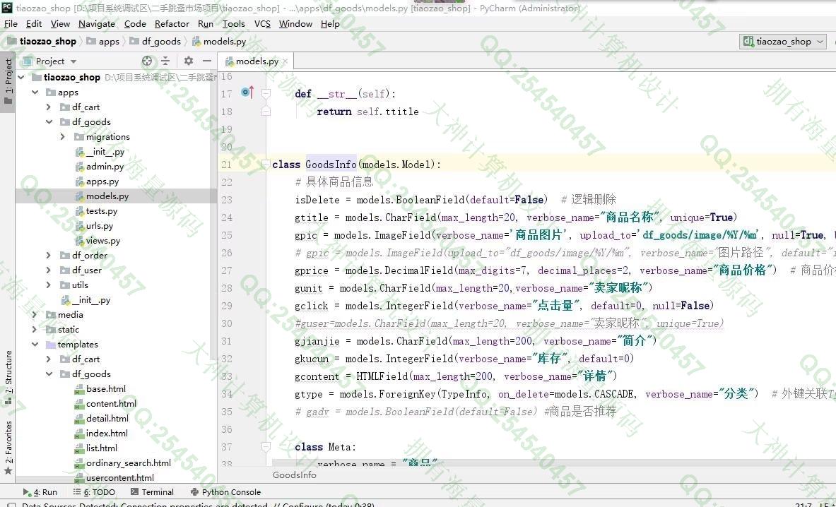Image resolution: width=836 pixels, height=507 pixels.
Task: Open the Python Console tool window
Action: (225, 492)
